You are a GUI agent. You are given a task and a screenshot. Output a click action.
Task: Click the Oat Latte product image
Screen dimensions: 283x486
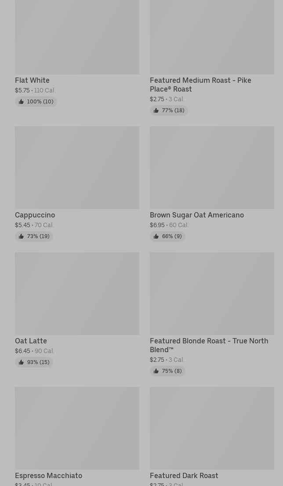pyautogui.click(x=77, y=294)
